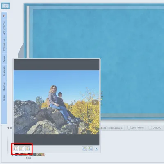
Task: Open the Темы tab
Action: [x=4, y=98]
